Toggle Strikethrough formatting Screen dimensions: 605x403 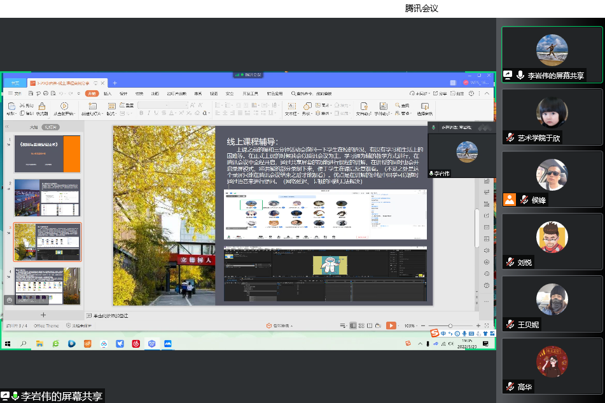(x=163, y=113)
